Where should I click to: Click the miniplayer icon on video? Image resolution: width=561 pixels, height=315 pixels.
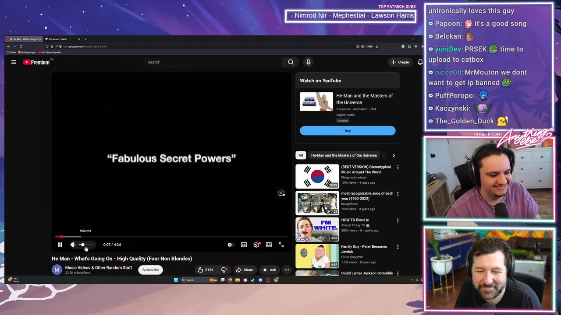[282, 193]
